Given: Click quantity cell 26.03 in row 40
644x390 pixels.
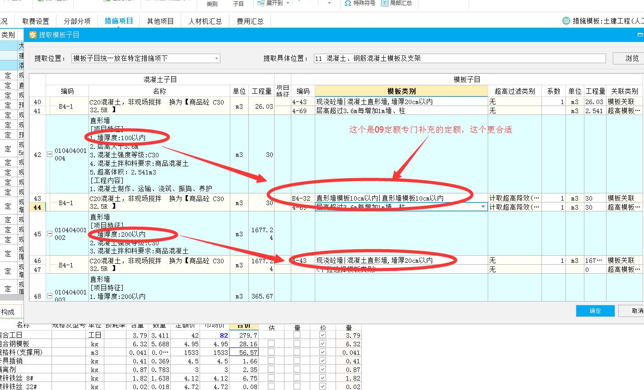Looking at the screenshot, I should (261, 106).
